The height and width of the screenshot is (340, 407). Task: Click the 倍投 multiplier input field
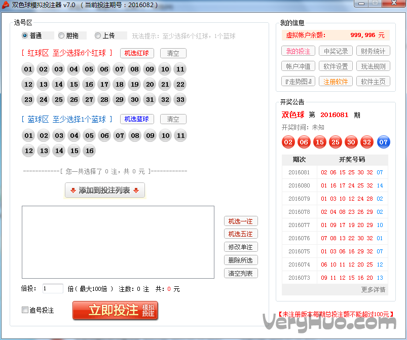pos(53,289)
